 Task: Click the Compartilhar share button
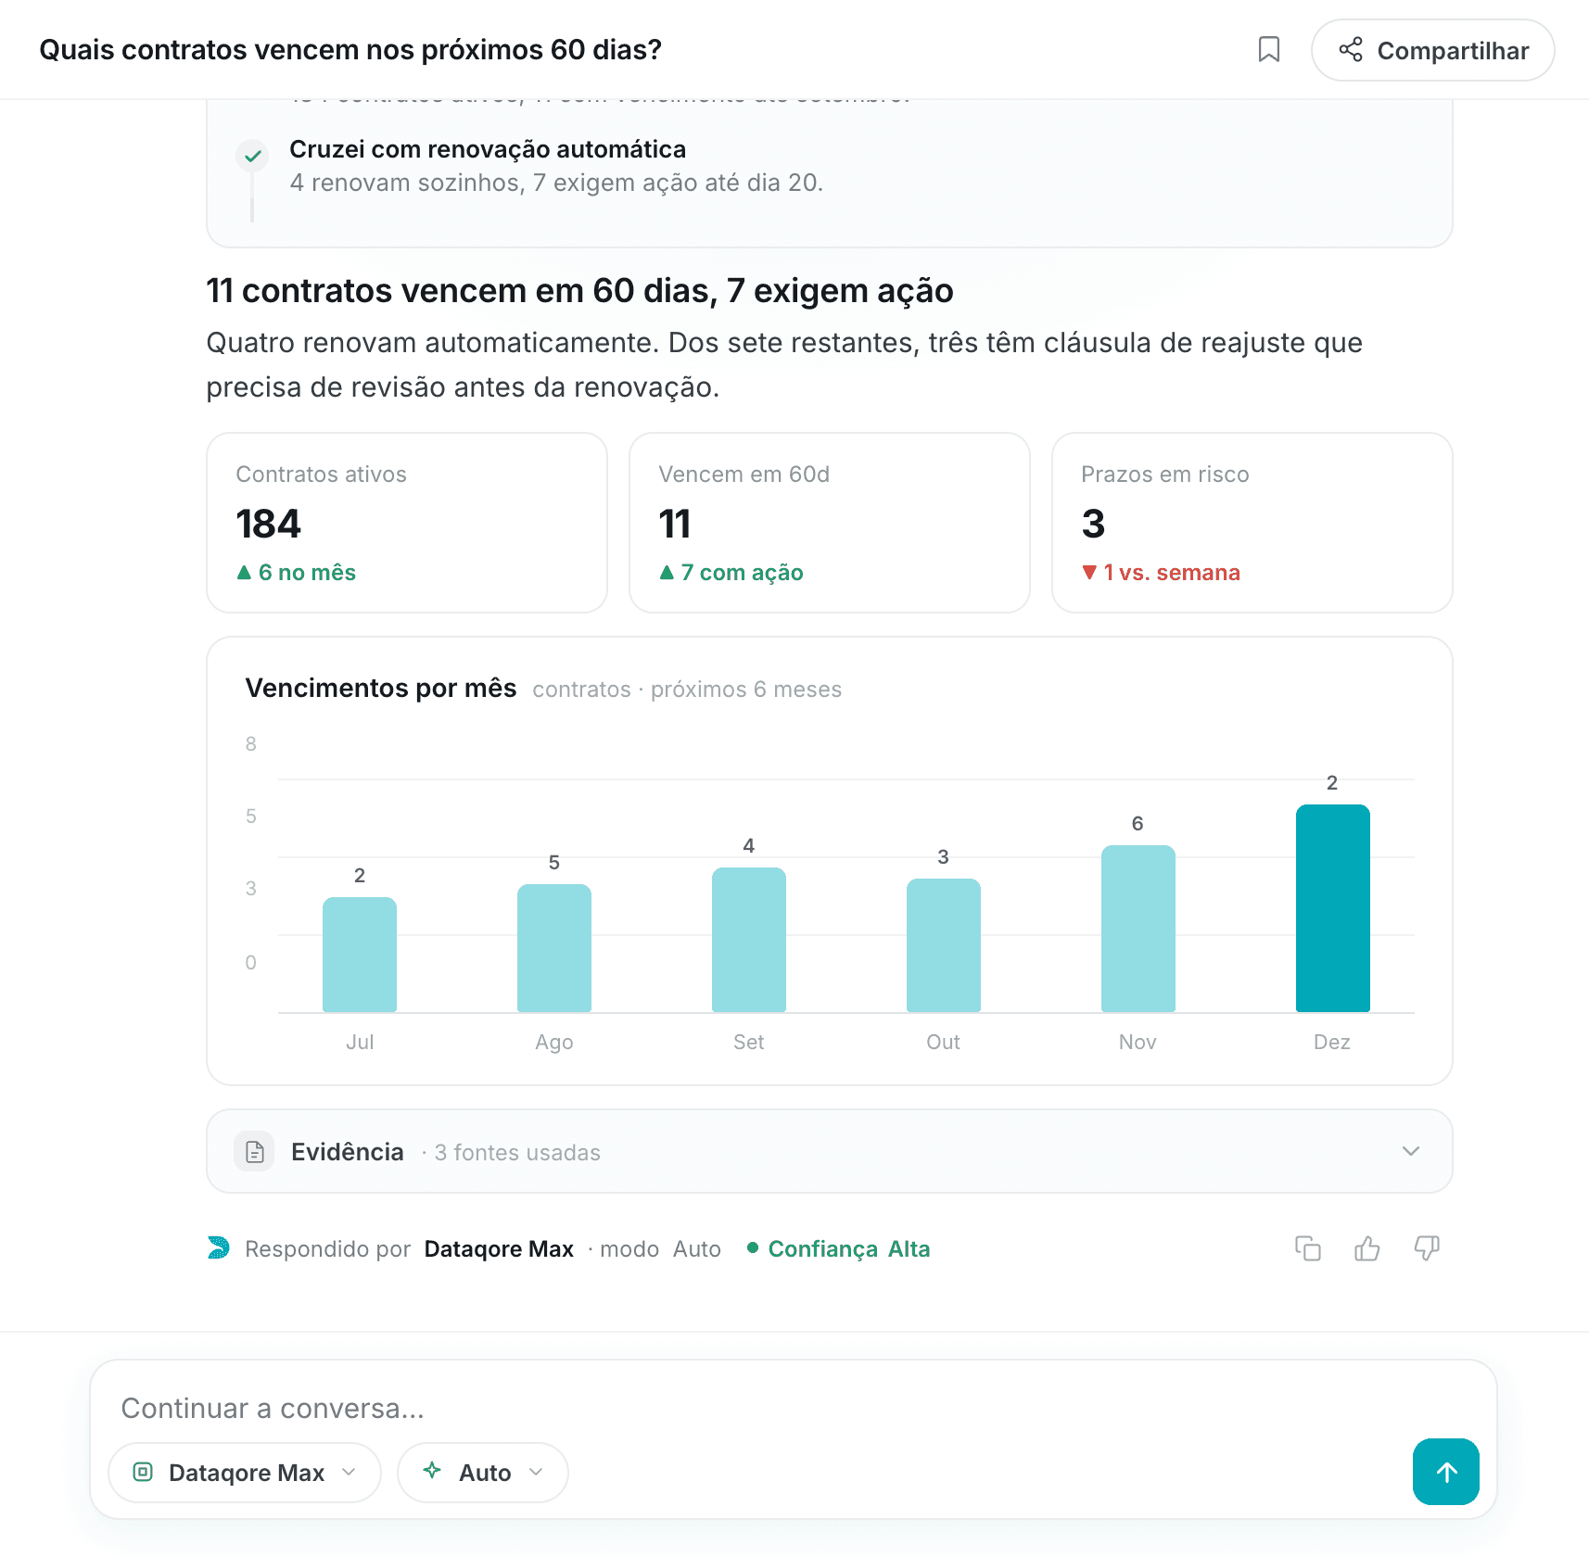click(1432, 50)
